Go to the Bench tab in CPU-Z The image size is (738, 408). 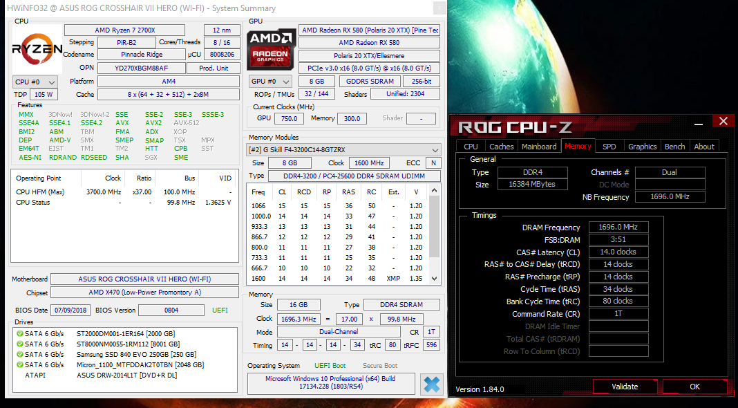pyautogui.click(x=674, y=146)
